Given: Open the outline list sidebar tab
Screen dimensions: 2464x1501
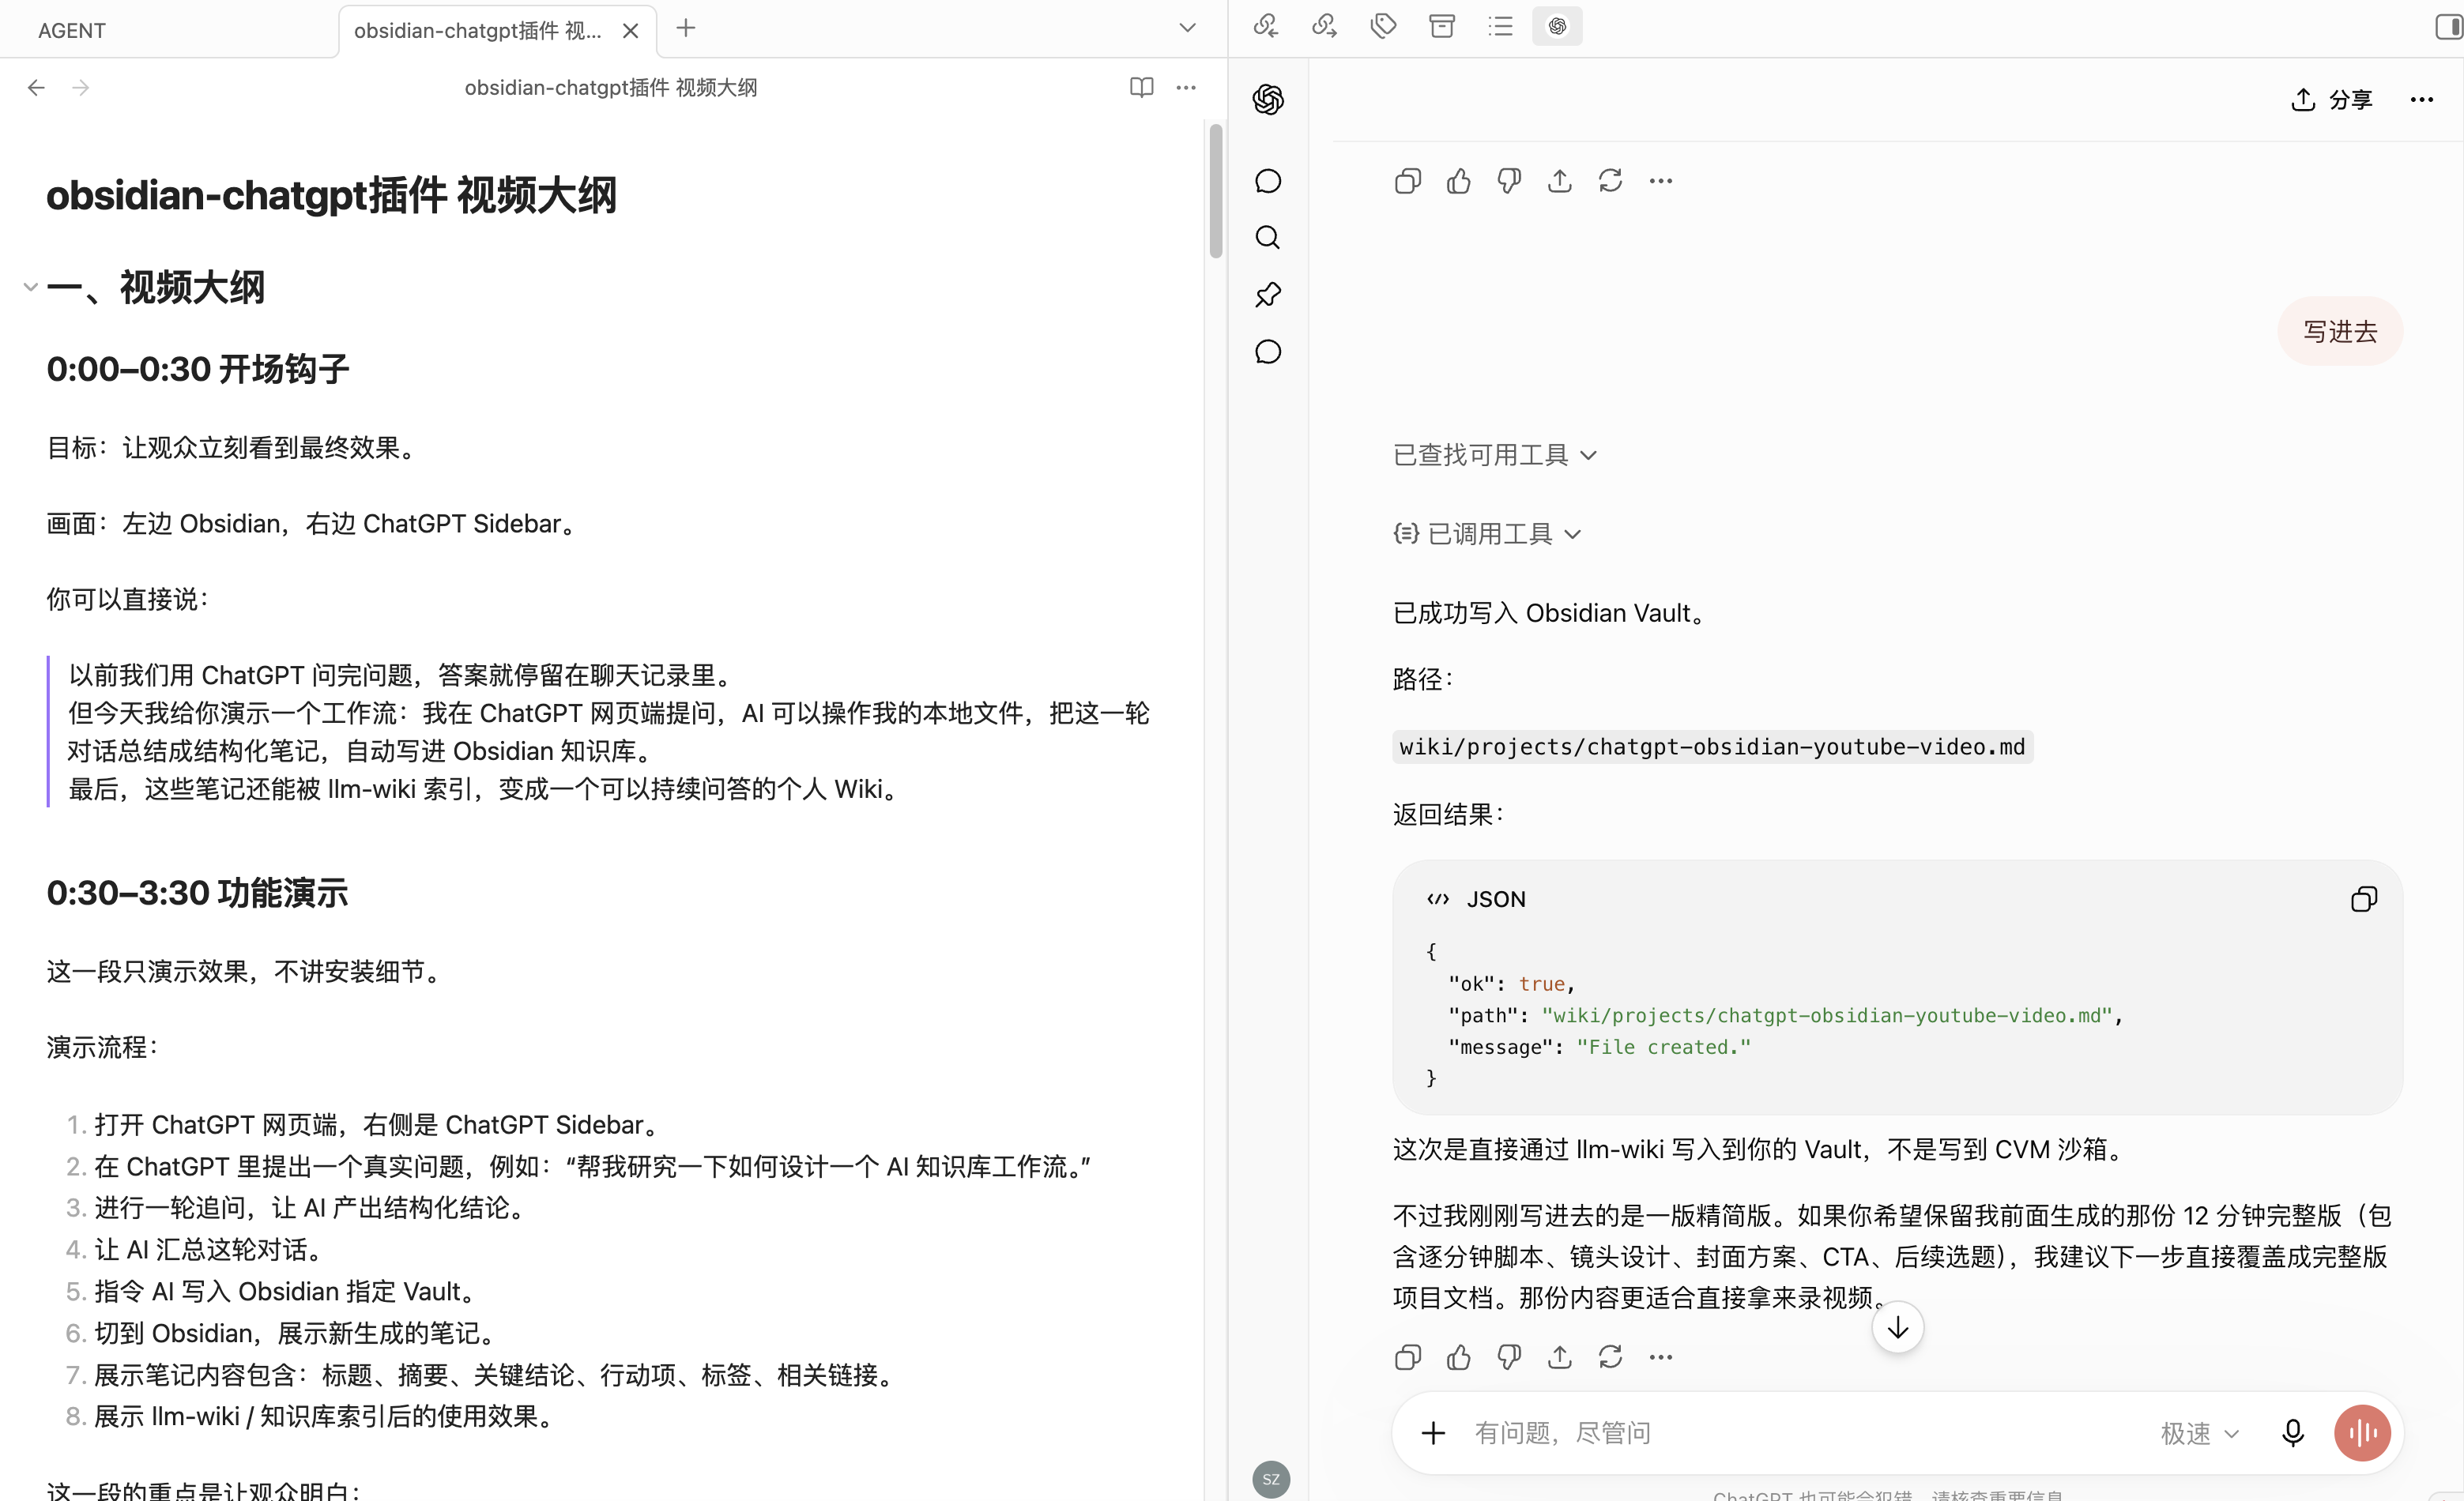Looking at the screenshot, I should tap(1500, 26).
